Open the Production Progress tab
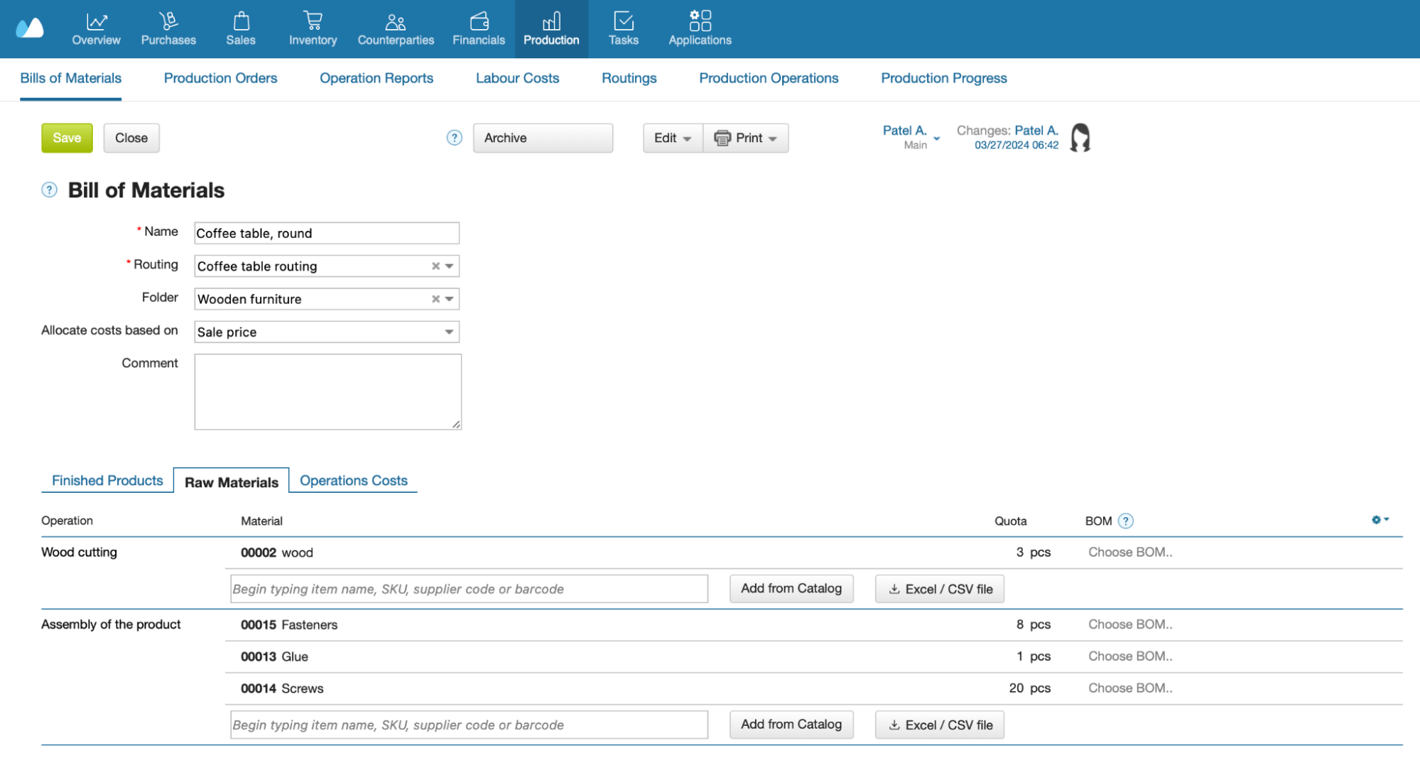 point(943,78)
